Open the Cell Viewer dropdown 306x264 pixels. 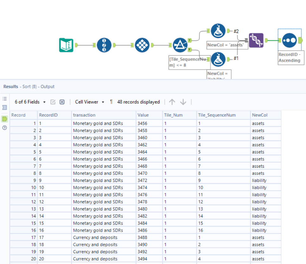click(x=90, y=102)
